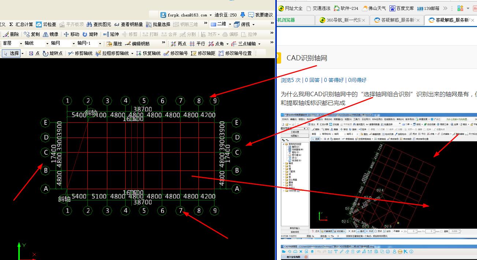Switch to the middle 答疑解惑 browser tab
The width and height of the screenshot is (477, 260).
396,20
